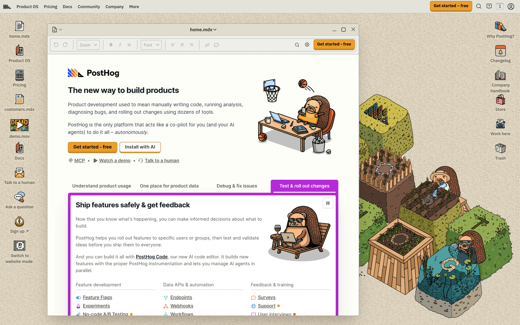
Task: Pause the tab slideshow
Action: pos(328,203)
